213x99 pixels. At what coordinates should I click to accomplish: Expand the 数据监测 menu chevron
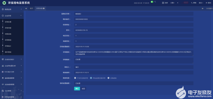pos(21,9)
